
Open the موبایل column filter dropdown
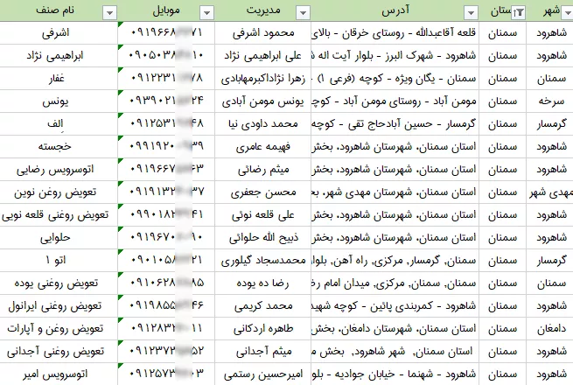pos(206,13)
